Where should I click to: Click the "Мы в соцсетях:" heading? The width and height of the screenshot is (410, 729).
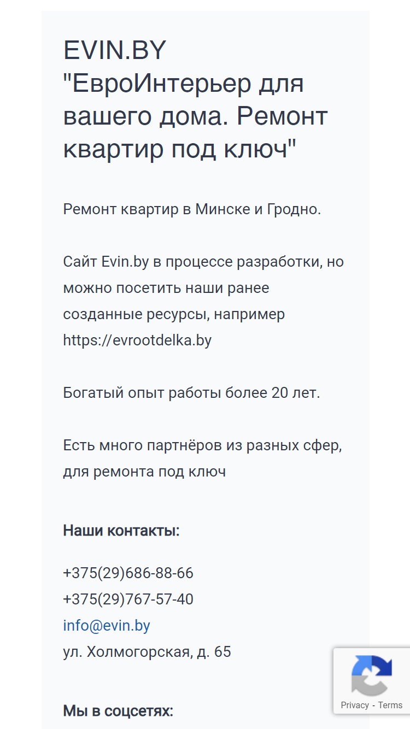tap(118, 711)
